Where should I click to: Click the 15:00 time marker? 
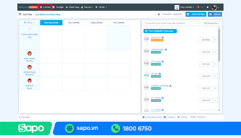(146, 39)
